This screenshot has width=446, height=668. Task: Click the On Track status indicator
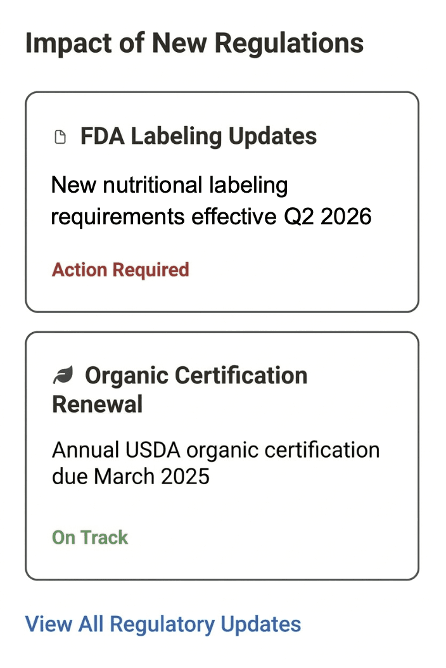click(x=90, y=537)
